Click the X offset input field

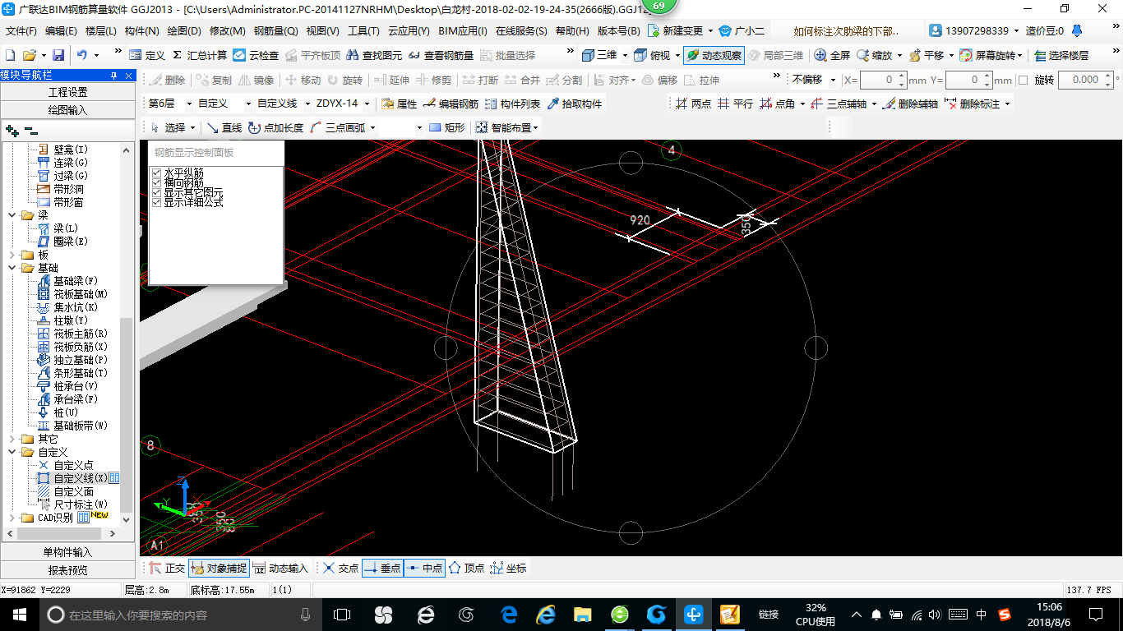(883, 80)
